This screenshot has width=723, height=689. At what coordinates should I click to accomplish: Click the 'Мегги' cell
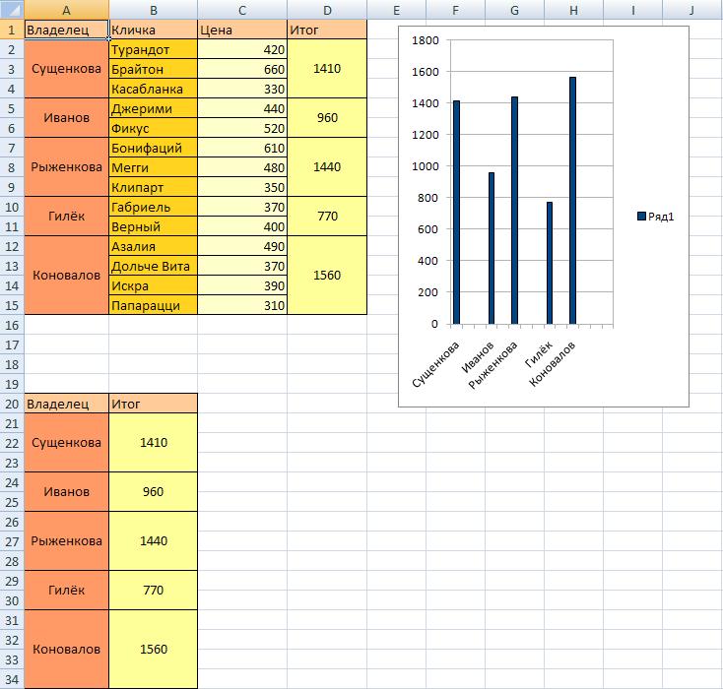tap(154, 167)
